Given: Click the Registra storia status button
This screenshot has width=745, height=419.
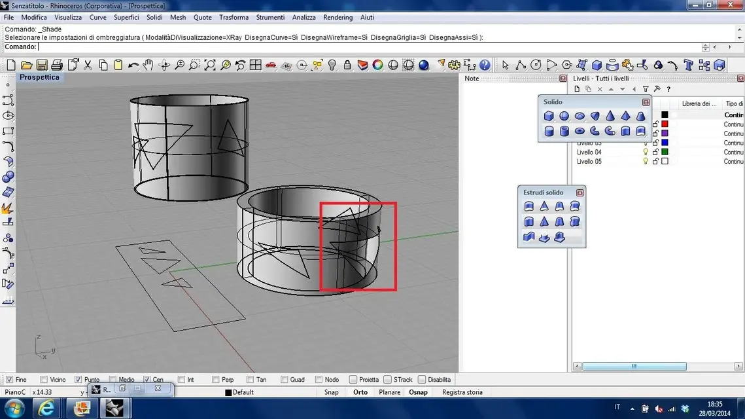Looking at the screenshot, I should 462,392.
